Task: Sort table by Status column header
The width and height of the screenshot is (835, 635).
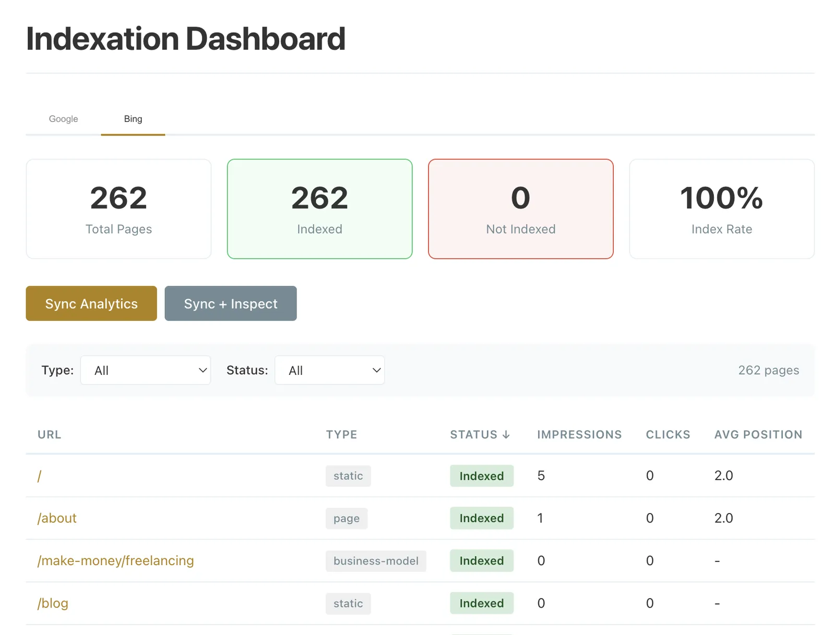Action: 480,434
